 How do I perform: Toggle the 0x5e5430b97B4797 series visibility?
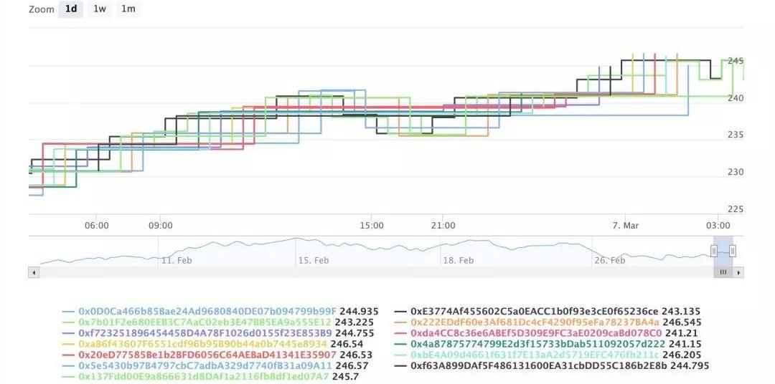coord(206,365)
